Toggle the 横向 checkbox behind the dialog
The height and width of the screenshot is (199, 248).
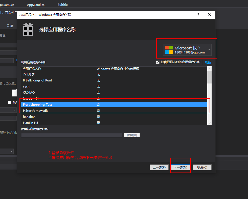[10, 102]
